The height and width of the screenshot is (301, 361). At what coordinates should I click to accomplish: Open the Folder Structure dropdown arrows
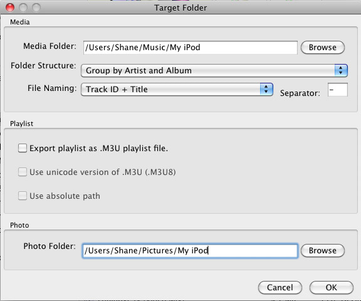(x=341, y=70)
